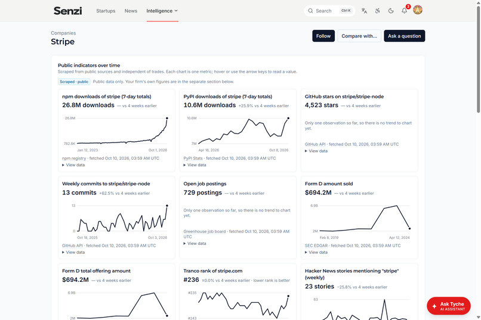
Task: Click the Search field in header
Action: (329, 11)
